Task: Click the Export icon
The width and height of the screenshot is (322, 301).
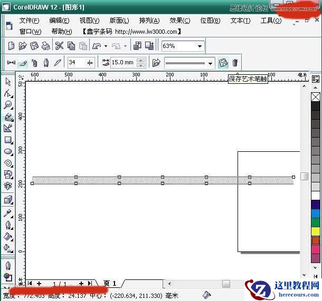Action: [149, 46]
